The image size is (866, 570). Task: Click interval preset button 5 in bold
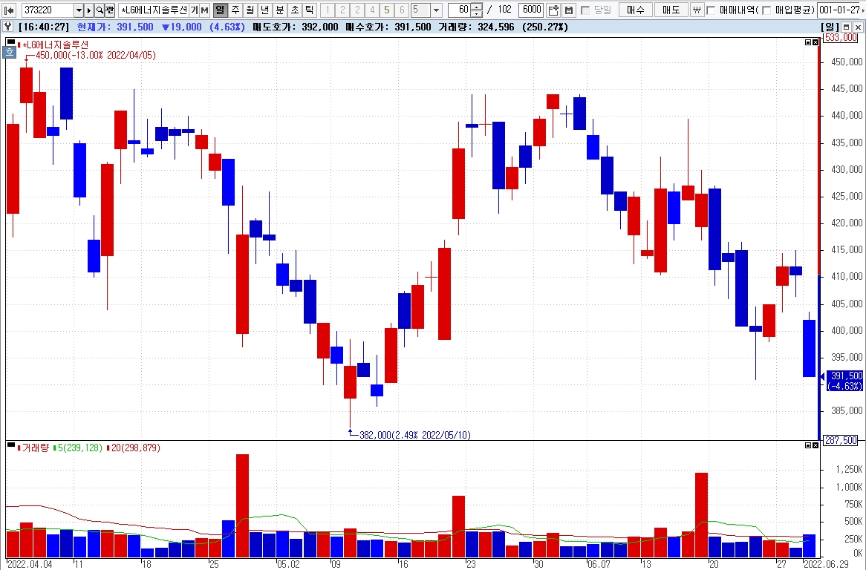point(387,10)
